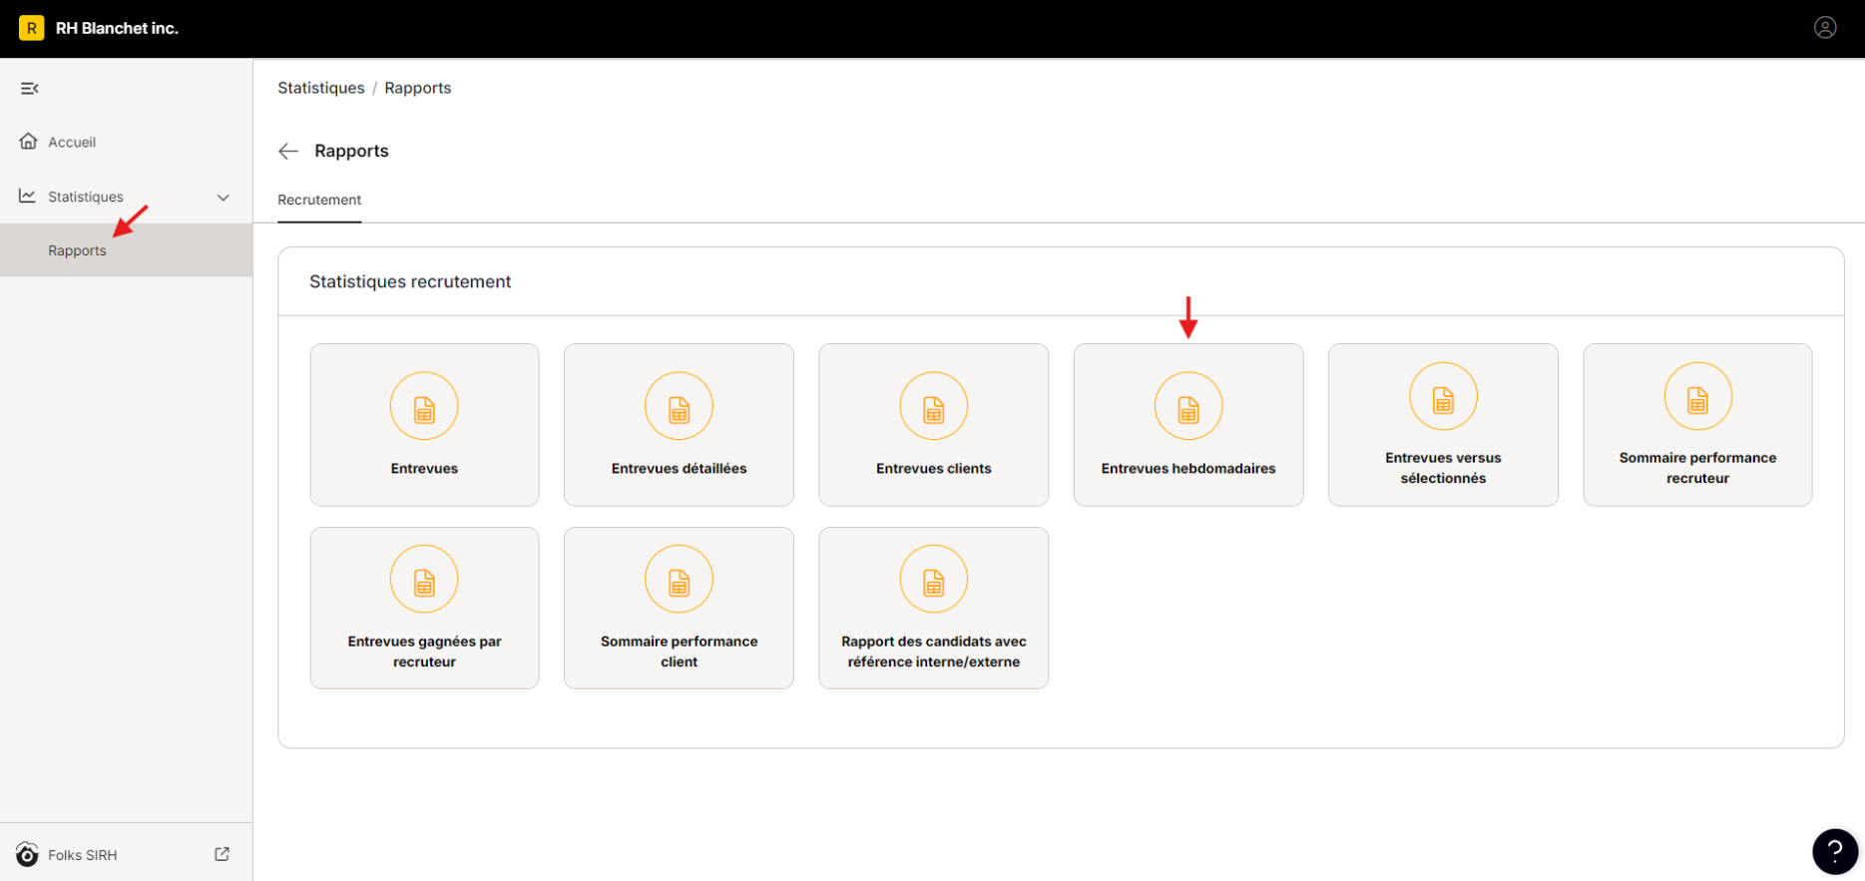Collapse the Statistiques menu chevron
The image size is (1865, 881).
[224, 198]
